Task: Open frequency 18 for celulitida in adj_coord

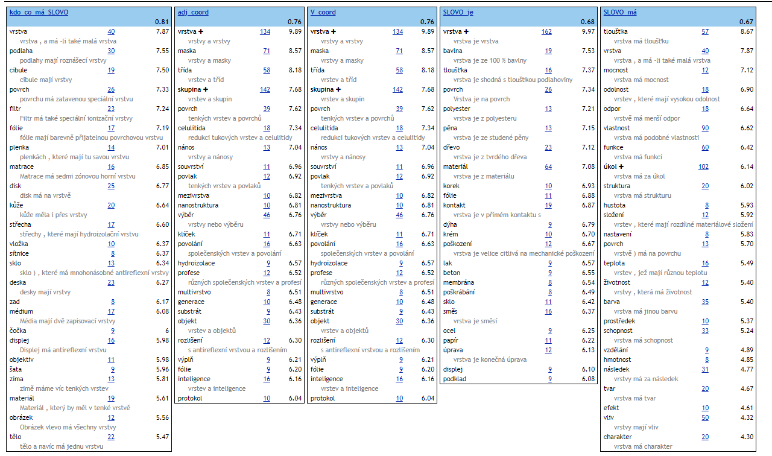Action: [267, 128]
